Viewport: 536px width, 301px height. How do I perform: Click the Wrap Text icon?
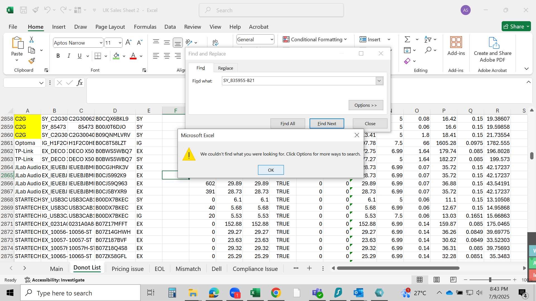[215, 42]
